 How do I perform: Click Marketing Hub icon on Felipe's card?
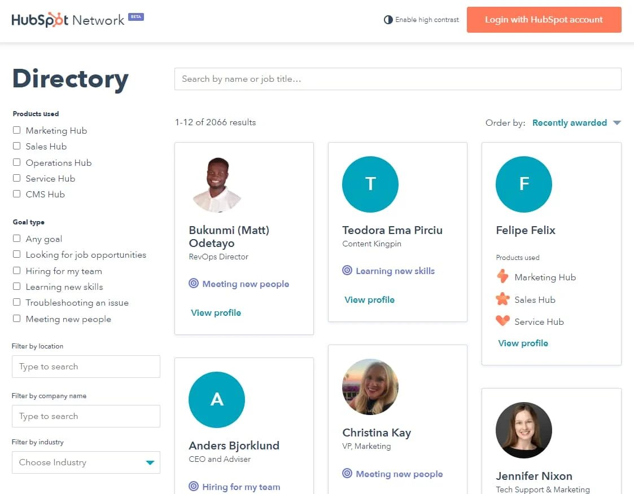click(x=502, y=276)
